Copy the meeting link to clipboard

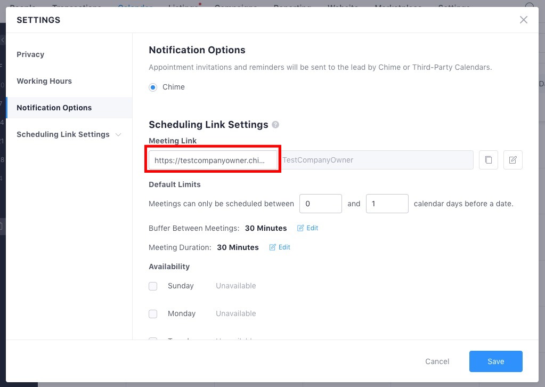coord(489,160)
